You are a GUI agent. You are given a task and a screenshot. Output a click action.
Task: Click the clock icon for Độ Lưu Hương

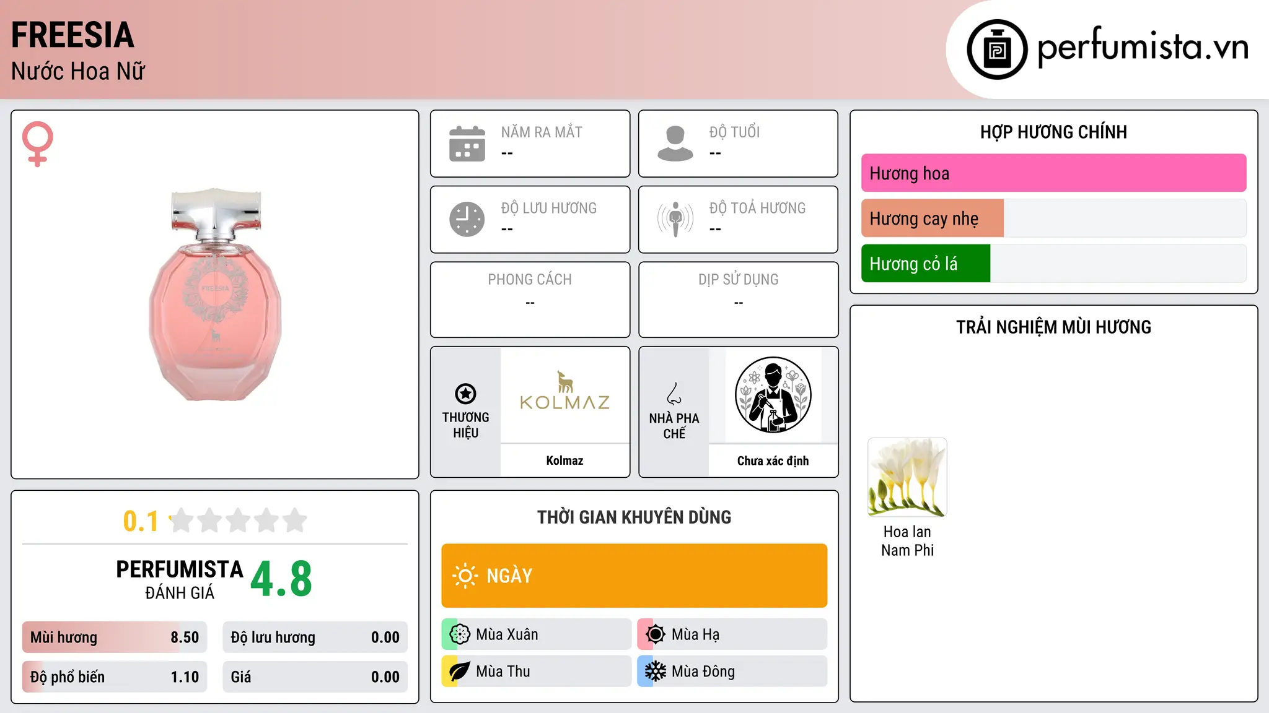pos(467,219)
